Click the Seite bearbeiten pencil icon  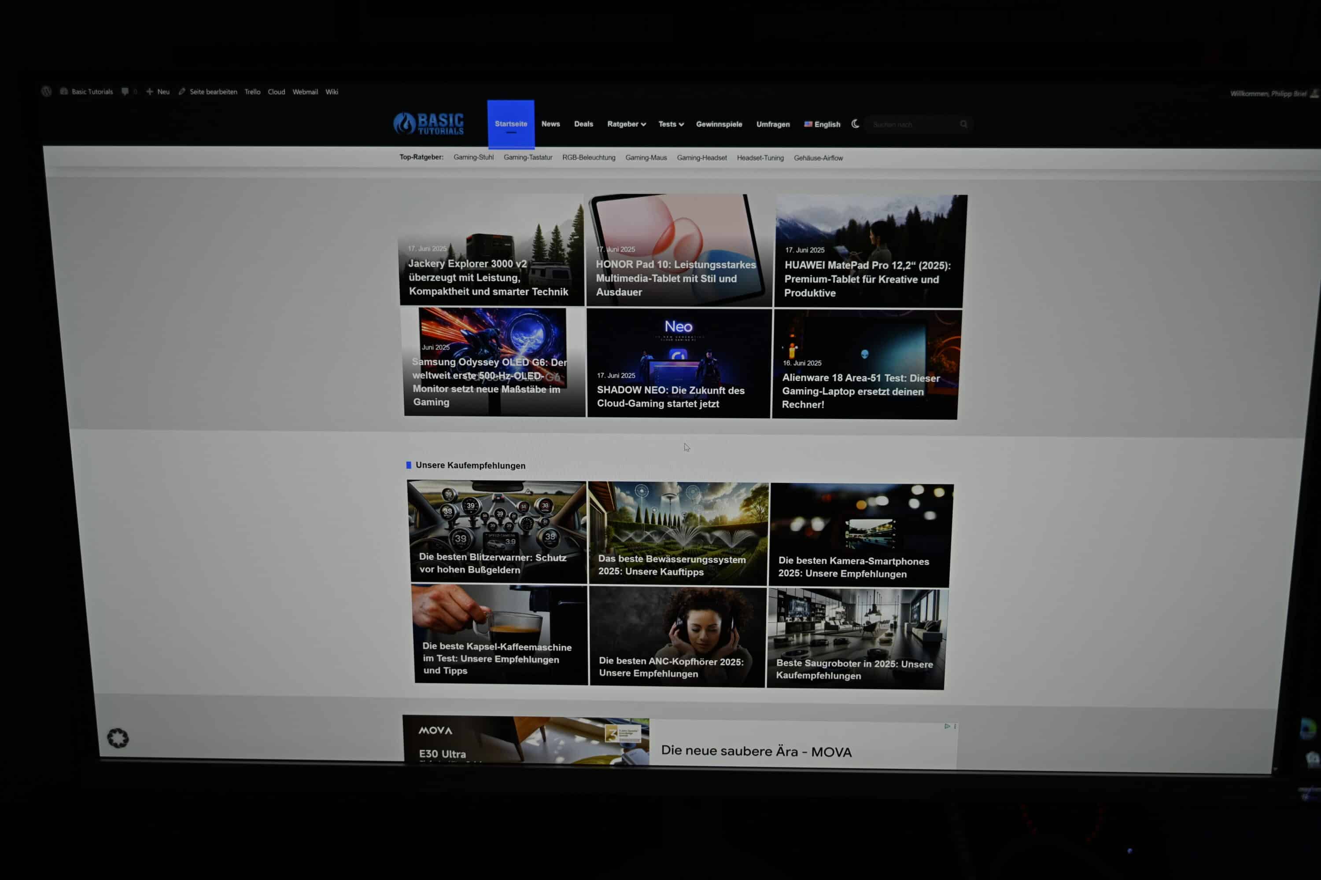coord(182,92)
